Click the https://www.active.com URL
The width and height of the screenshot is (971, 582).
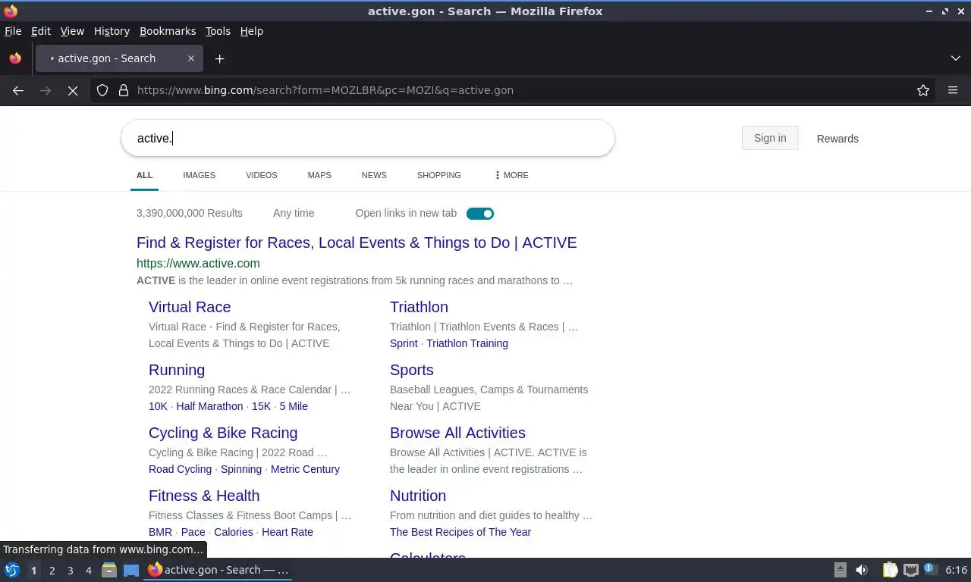(198, 263)
